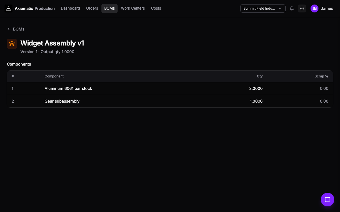Expand the Summit Field Industries company dropdown
Screen dimensions: 340x212
[263, 8]
